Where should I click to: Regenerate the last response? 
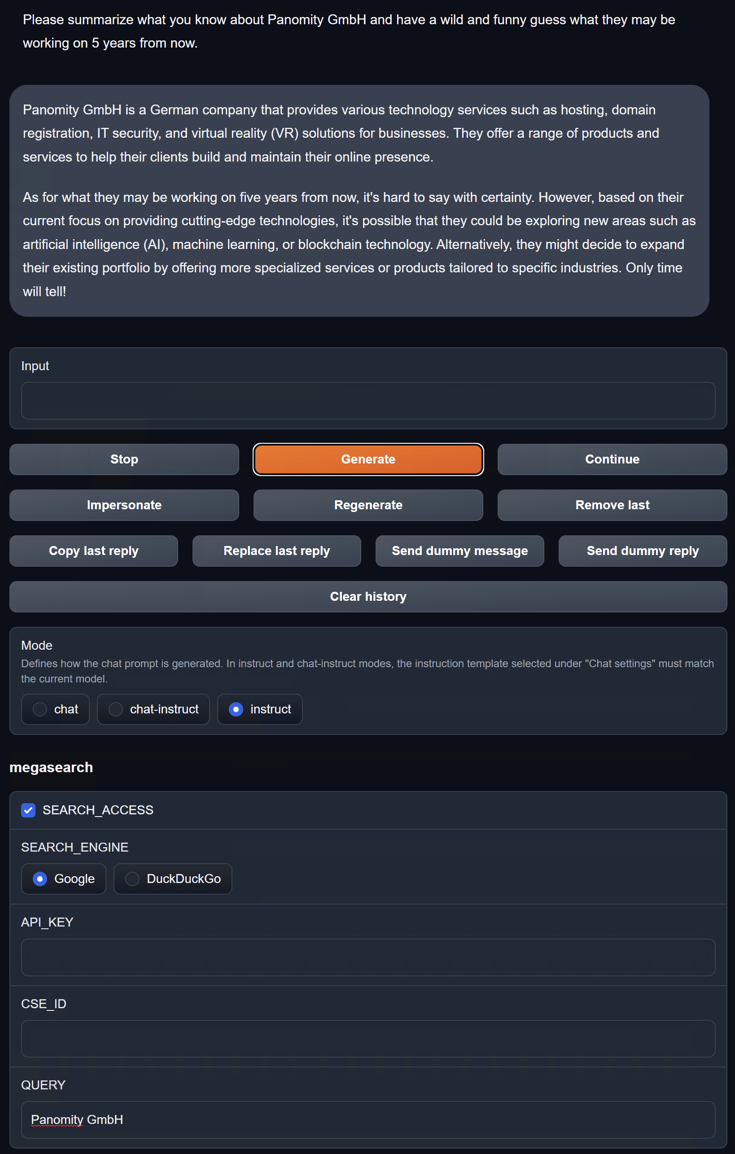368,505
